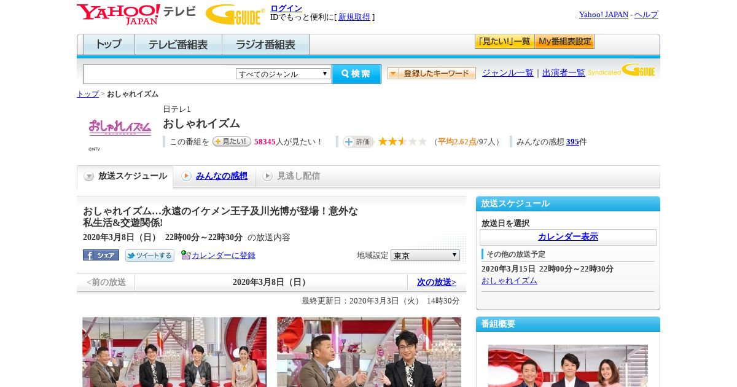Click the 放送スケジュール tab arrow icon
Image resolution: width=737 pixels, height=387 pixels.
(89, 176)
